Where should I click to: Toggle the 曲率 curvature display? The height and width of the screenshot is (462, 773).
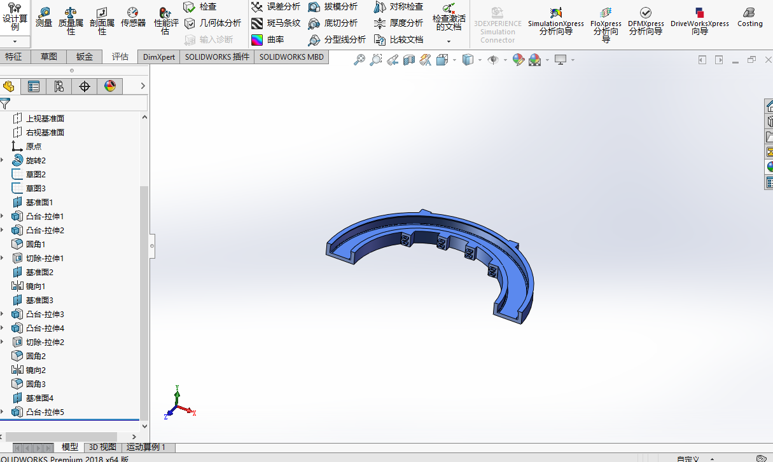(x=268, y=39)
